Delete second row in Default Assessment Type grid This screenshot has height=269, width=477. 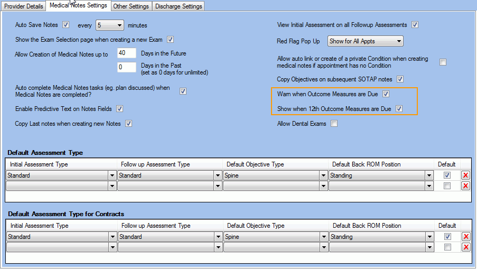pyautogui.click(x=465, y=186)
